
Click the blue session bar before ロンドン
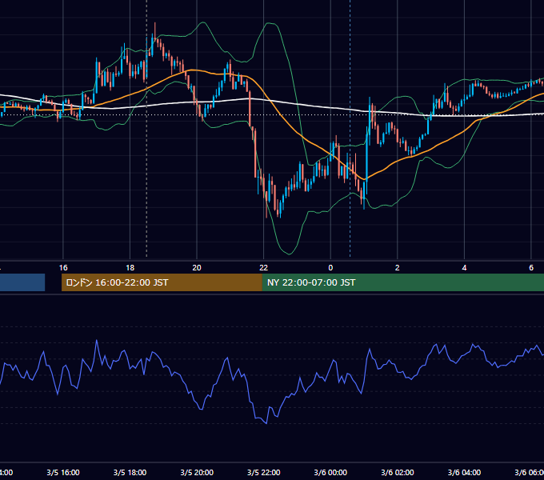click(22, 282)
